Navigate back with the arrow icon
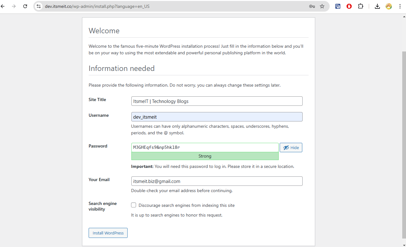Image resolution: width=406 pixels, height=247 pixels. click(3, 6)
